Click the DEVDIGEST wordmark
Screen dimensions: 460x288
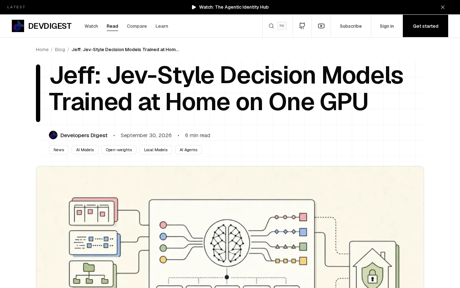(x=50, y=26)
